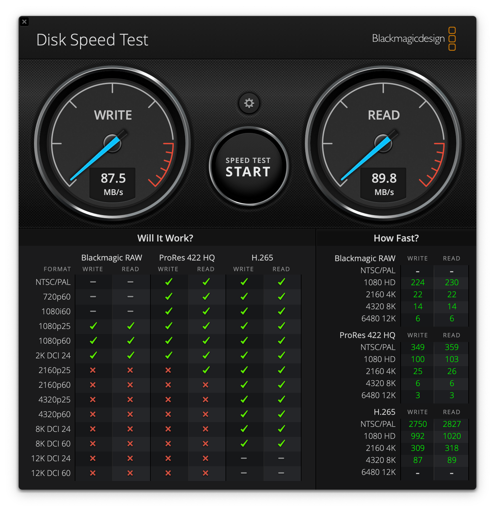
Task: Select the Will It Work? heading
Action: pyautogui.click(x=165, y=238)
